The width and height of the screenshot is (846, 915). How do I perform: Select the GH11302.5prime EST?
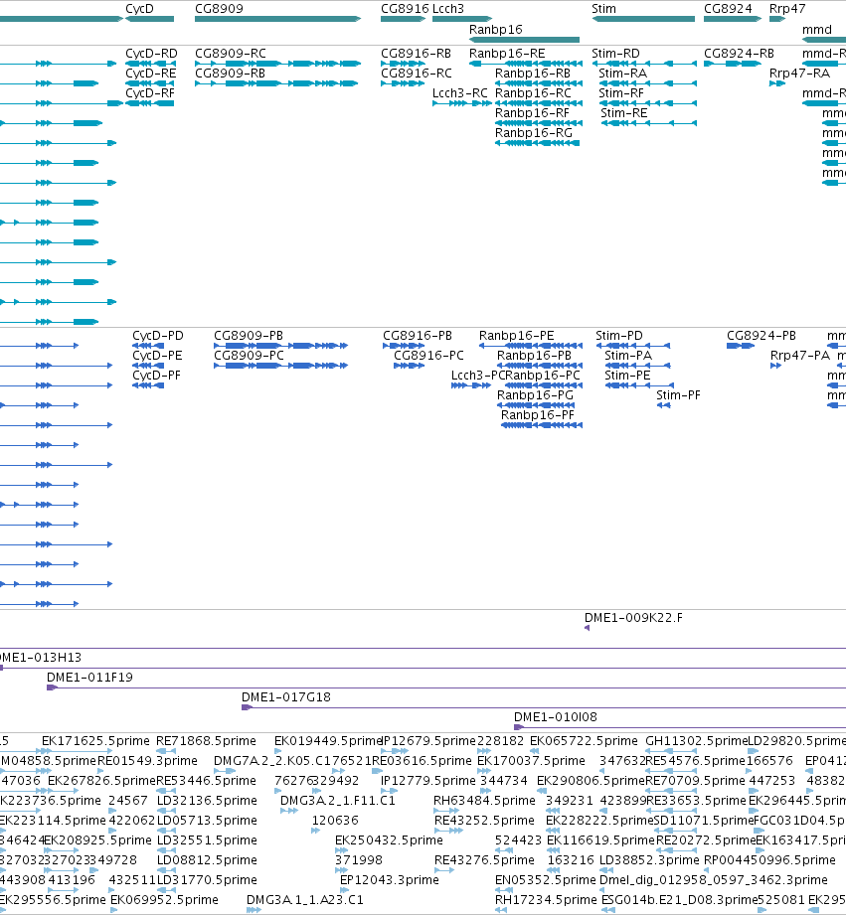pyautogui.click(x=671, y=752)
